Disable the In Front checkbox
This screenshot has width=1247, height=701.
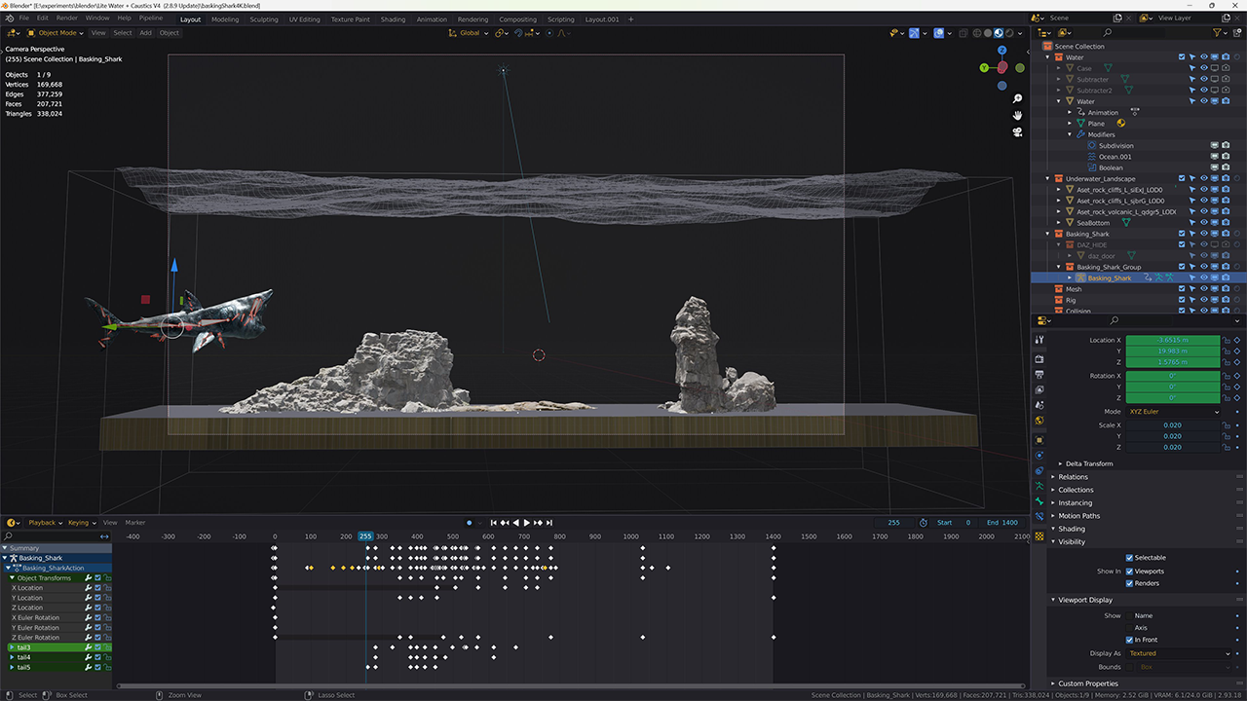click(x=1130, y=640)
